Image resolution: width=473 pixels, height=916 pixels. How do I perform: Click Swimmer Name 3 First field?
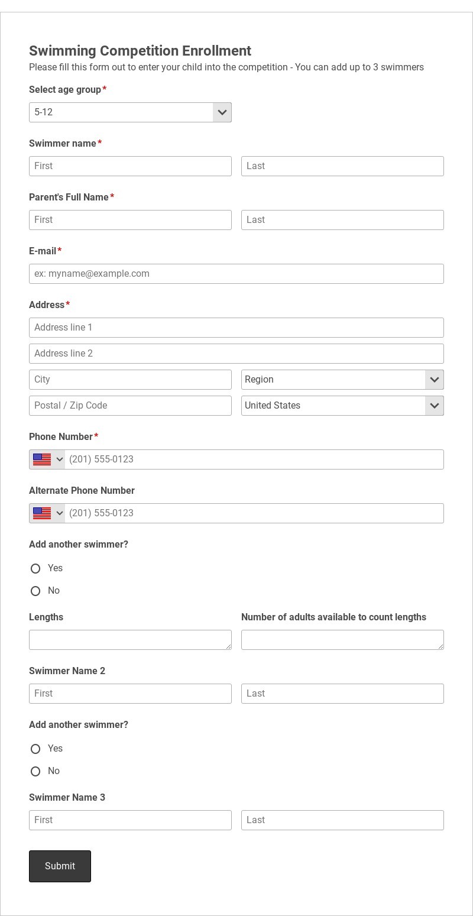130,820
